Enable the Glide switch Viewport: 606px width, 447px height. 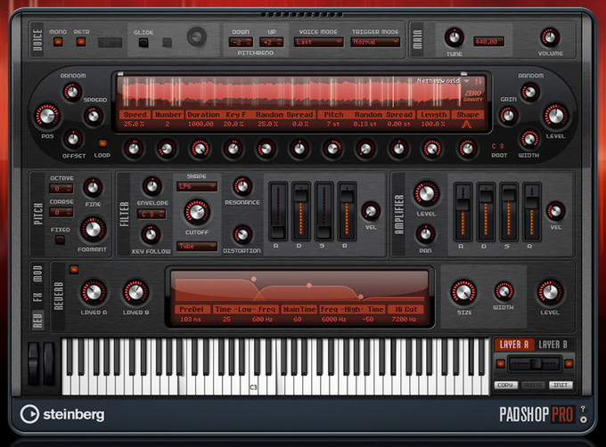pyautogui.click(x=143, y=43)
